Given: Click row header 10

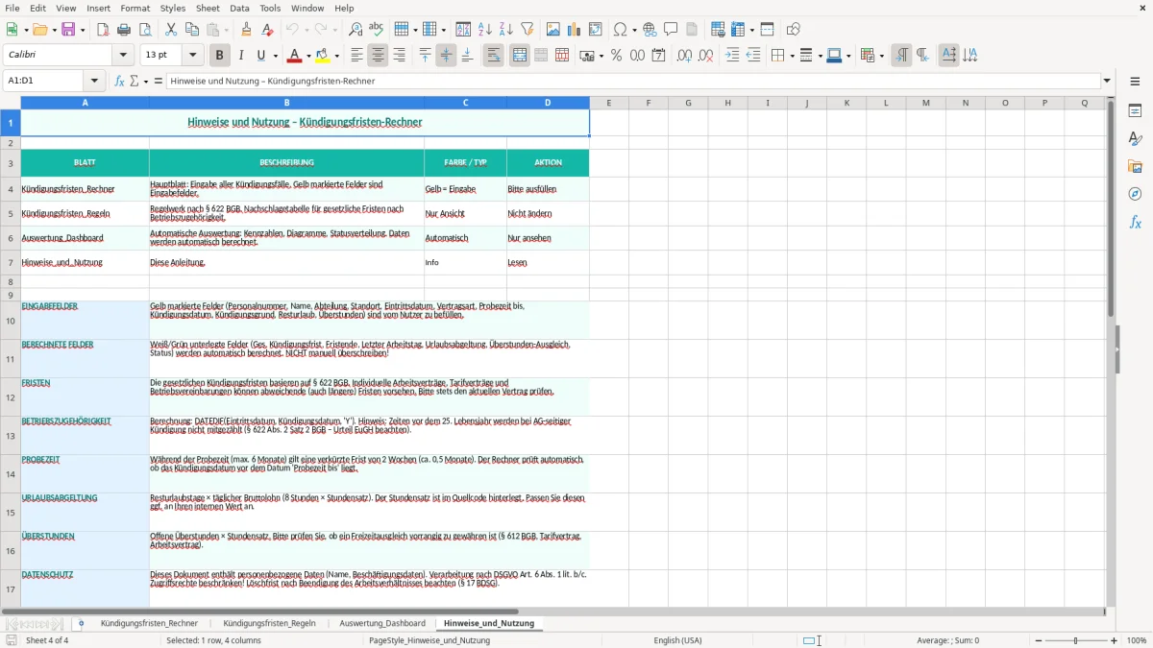Looking at the screenshot, I should (11, 320).
